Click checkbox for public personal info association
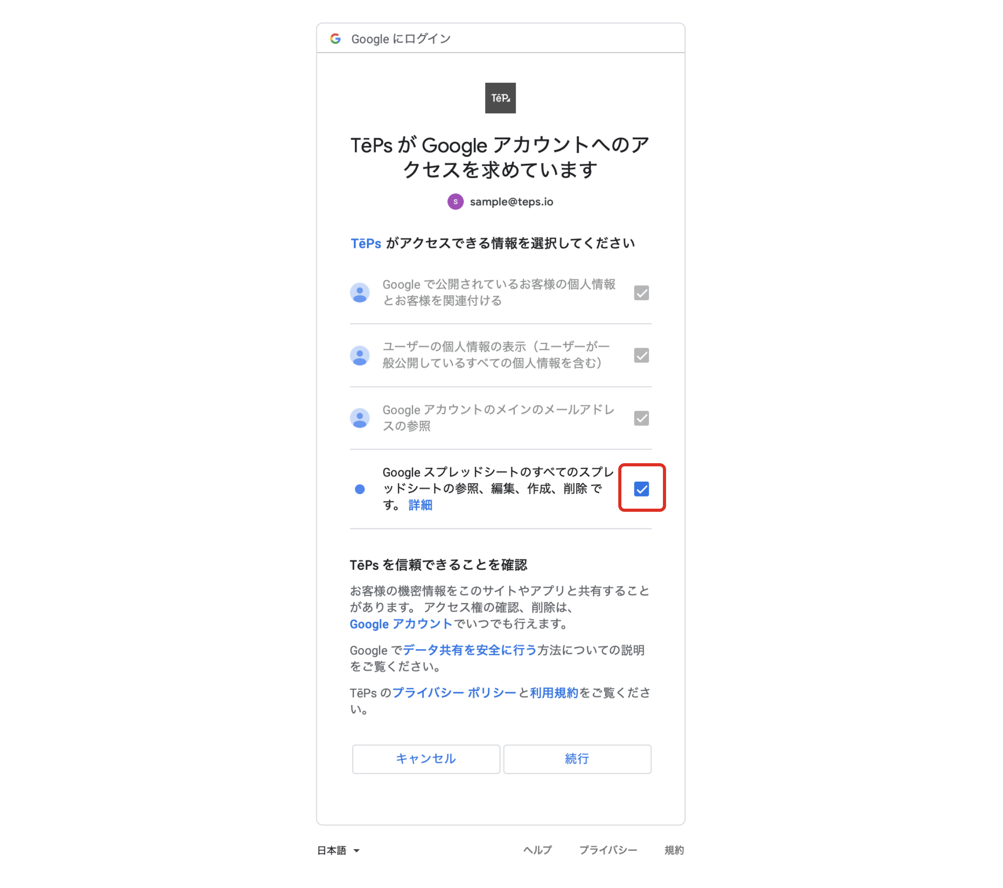This screenshot has height=888, width=1003. point(641,293)
